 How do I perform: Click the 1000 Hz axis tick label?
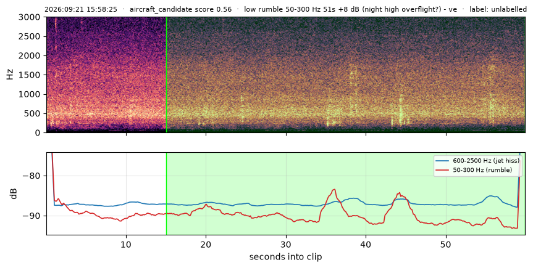(29, 94)
